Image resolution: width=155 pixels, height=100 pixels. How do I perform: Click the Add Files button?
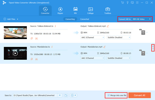pyautogui.click(x=9, y=19)
